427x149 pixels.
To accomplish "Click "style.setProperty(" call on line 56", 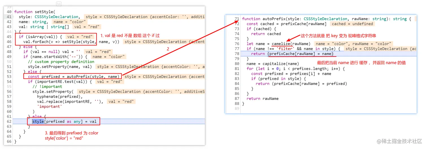I will [x=53, y=91].
